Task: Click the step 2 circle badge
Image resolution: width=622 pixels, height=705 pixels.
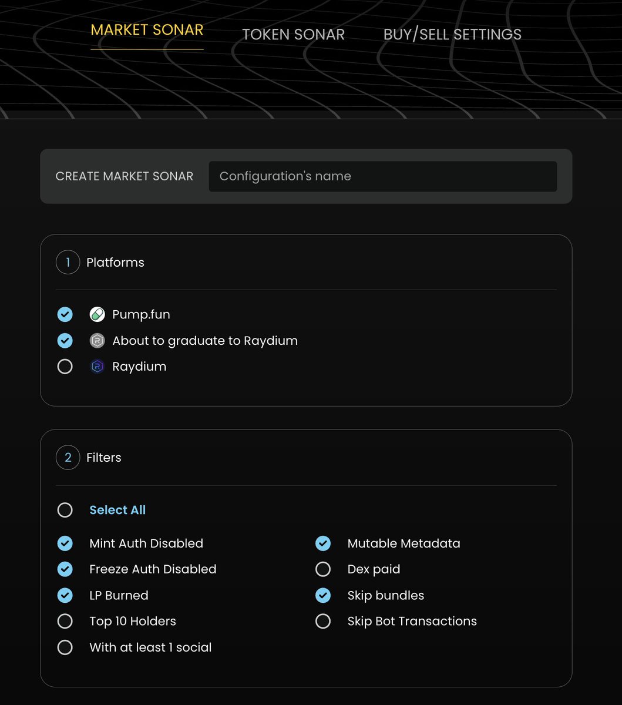Action: (x=68, y=458)
